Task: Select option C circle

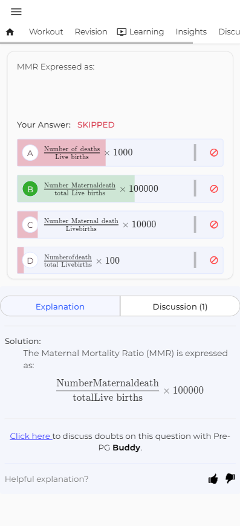Action: (x=30, y=225)
